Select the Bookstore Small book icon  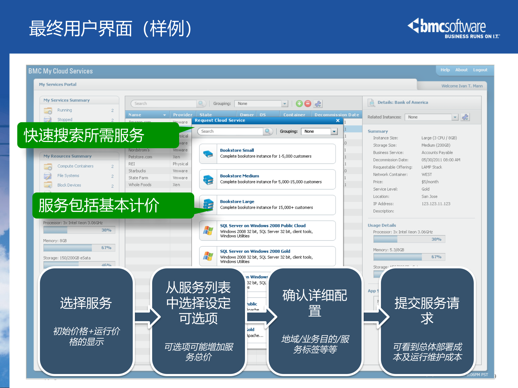coord(208,154)
